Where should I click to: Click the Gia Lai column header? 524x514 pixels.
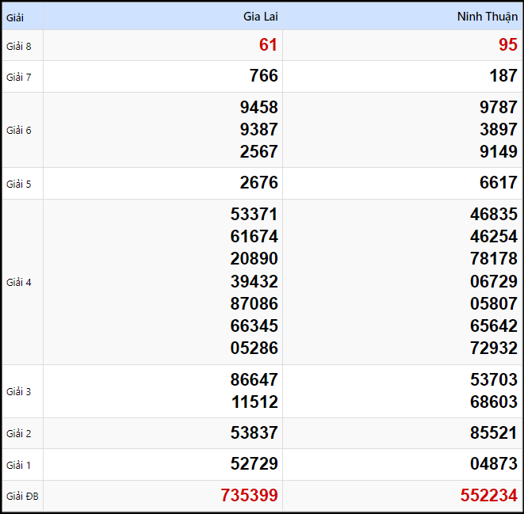(260, 17)
